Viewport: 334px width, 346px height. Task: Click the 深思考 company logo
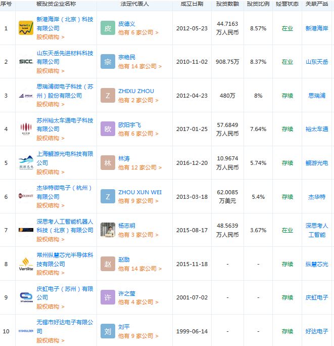point(26,230)
